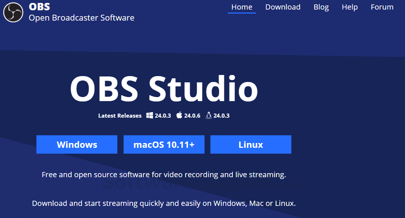Viewport: 405px width, 218px height.
Task: Select the Linux version number next to penguin
Action: tap(221, 115)
